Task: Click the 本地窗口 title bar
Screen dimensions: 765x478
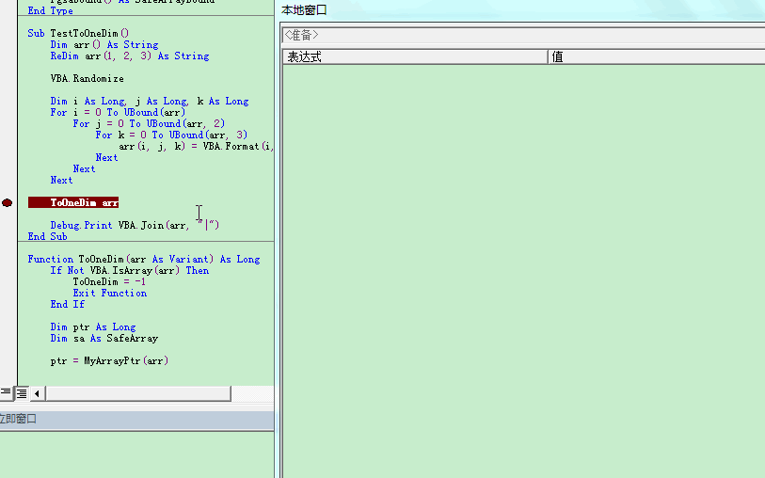Action: point(522,9)
